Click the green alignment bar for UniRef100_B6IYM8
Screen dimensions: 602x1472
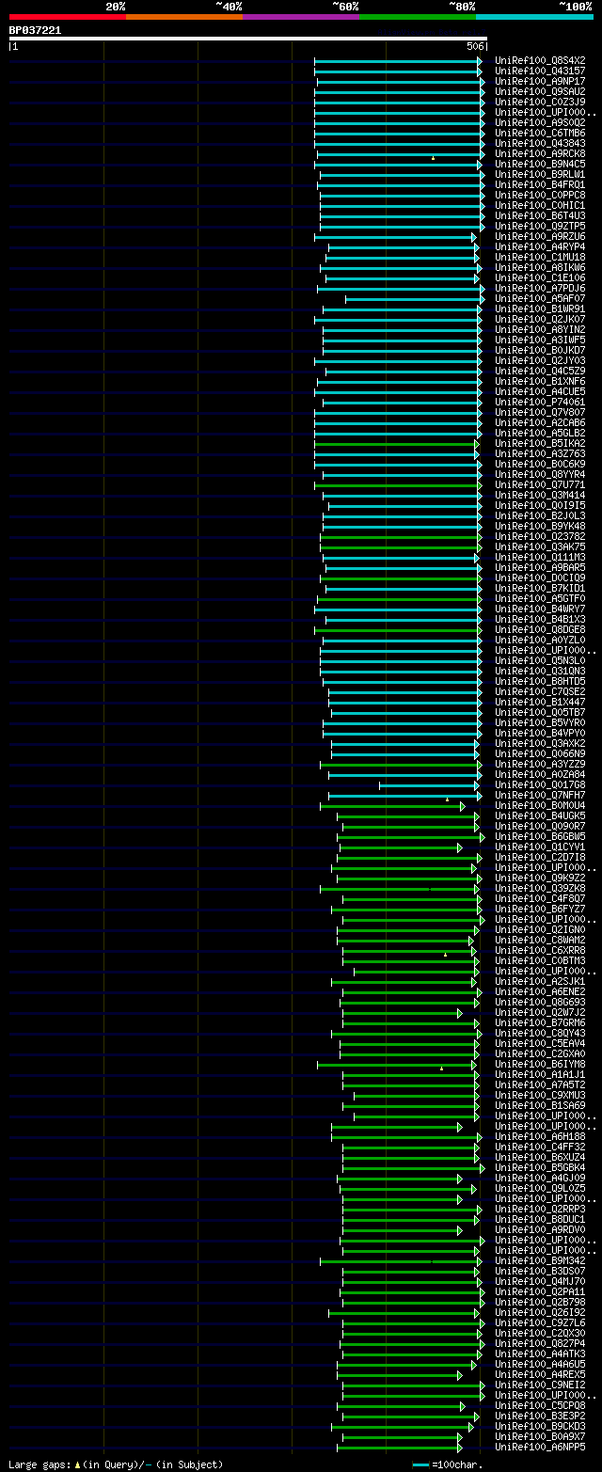coord(397,1064)
